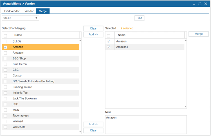This screenshot has width=211, height=136.
Task: Check the (ILLO) vendor checkbox
Action: coord(5,41)
